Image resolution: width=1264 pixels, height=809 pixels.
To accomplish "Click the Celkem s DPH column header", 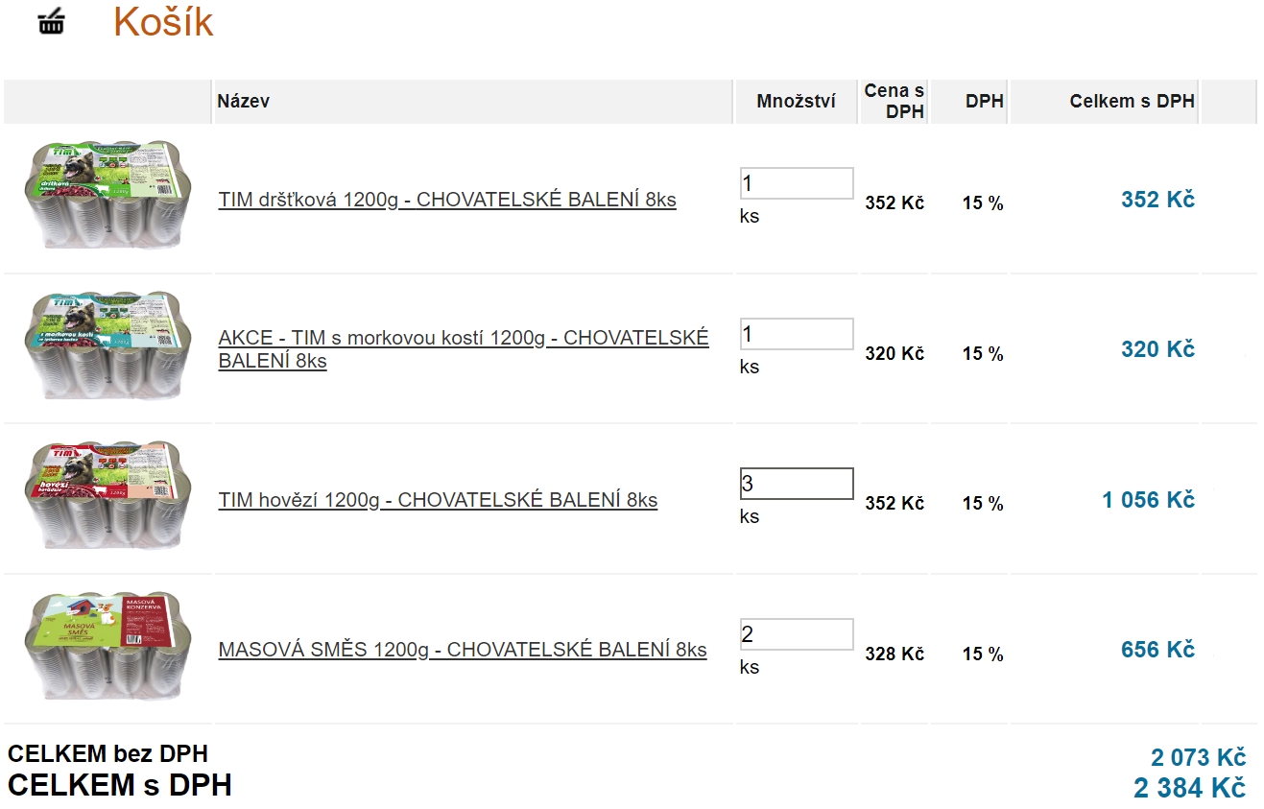I will coord(1133,102).
